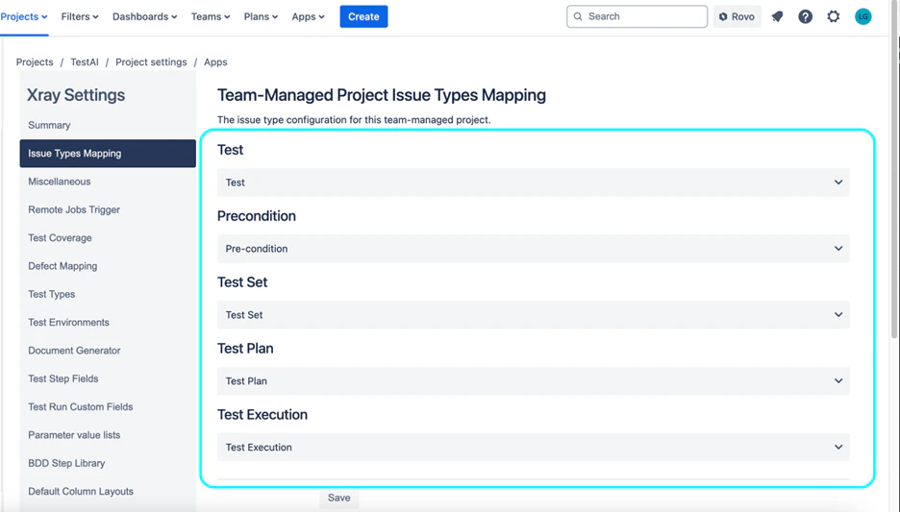The height and width of the screenshot is (512, 900).
Task: Expand the Test issue type dropdown
Action: (x=534, y=183)
